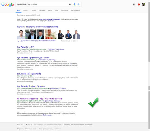Click 'Пожаловаться на картинки' link
150x131 pixels.
click(70, 41)
